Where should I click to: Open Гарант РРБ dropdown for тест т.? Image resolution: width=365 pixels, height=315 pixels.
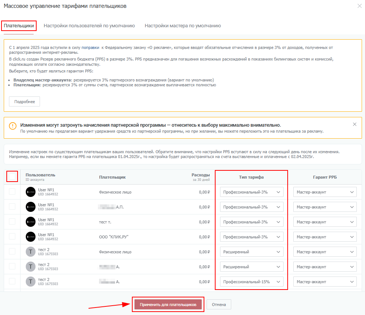point(325,222)
